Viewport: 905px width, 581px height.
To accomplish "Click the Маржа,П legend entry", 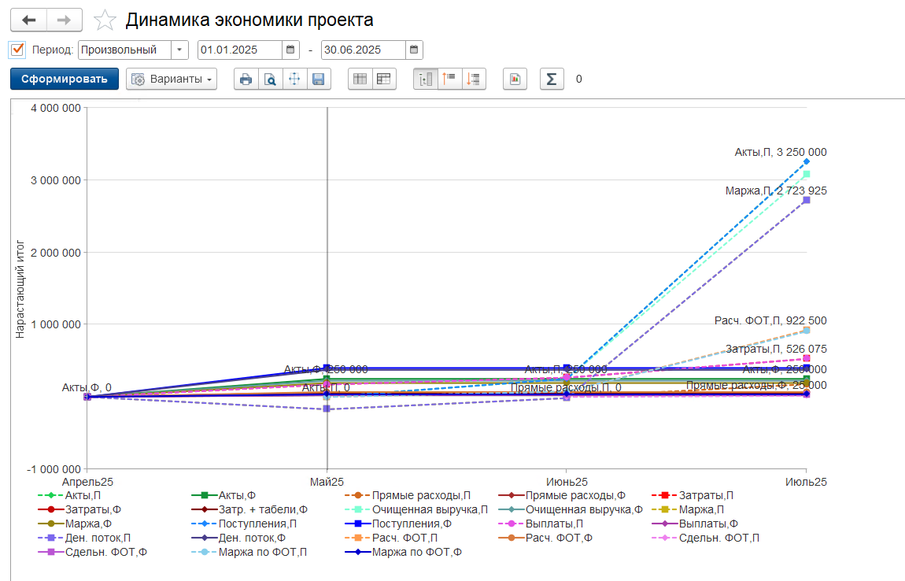I will coord(688,509).
